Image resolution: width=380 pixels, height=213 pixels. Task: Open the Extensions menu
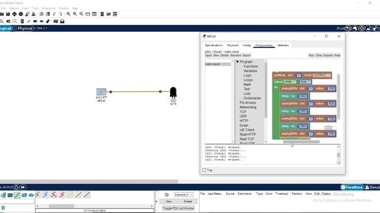49,8
